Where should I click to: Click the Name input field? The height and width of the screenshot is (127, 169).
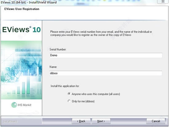pyautogui.click(x=106, y=73)
